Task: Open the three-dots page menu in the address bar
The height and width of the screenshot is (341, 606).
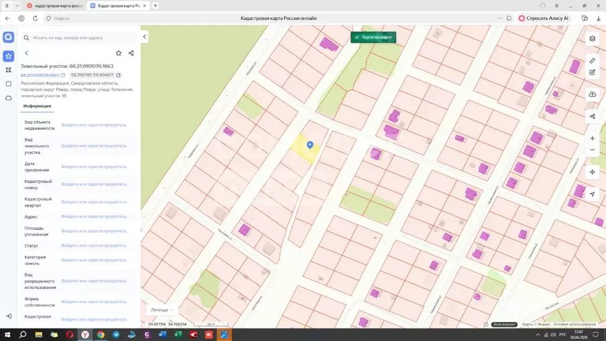Action: pos(500,18)
